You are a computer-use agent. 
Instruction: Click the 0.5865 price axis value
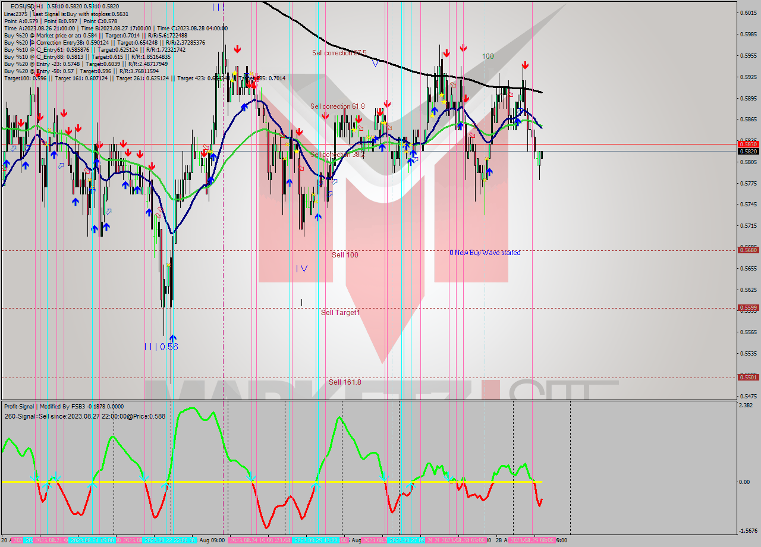748,120
